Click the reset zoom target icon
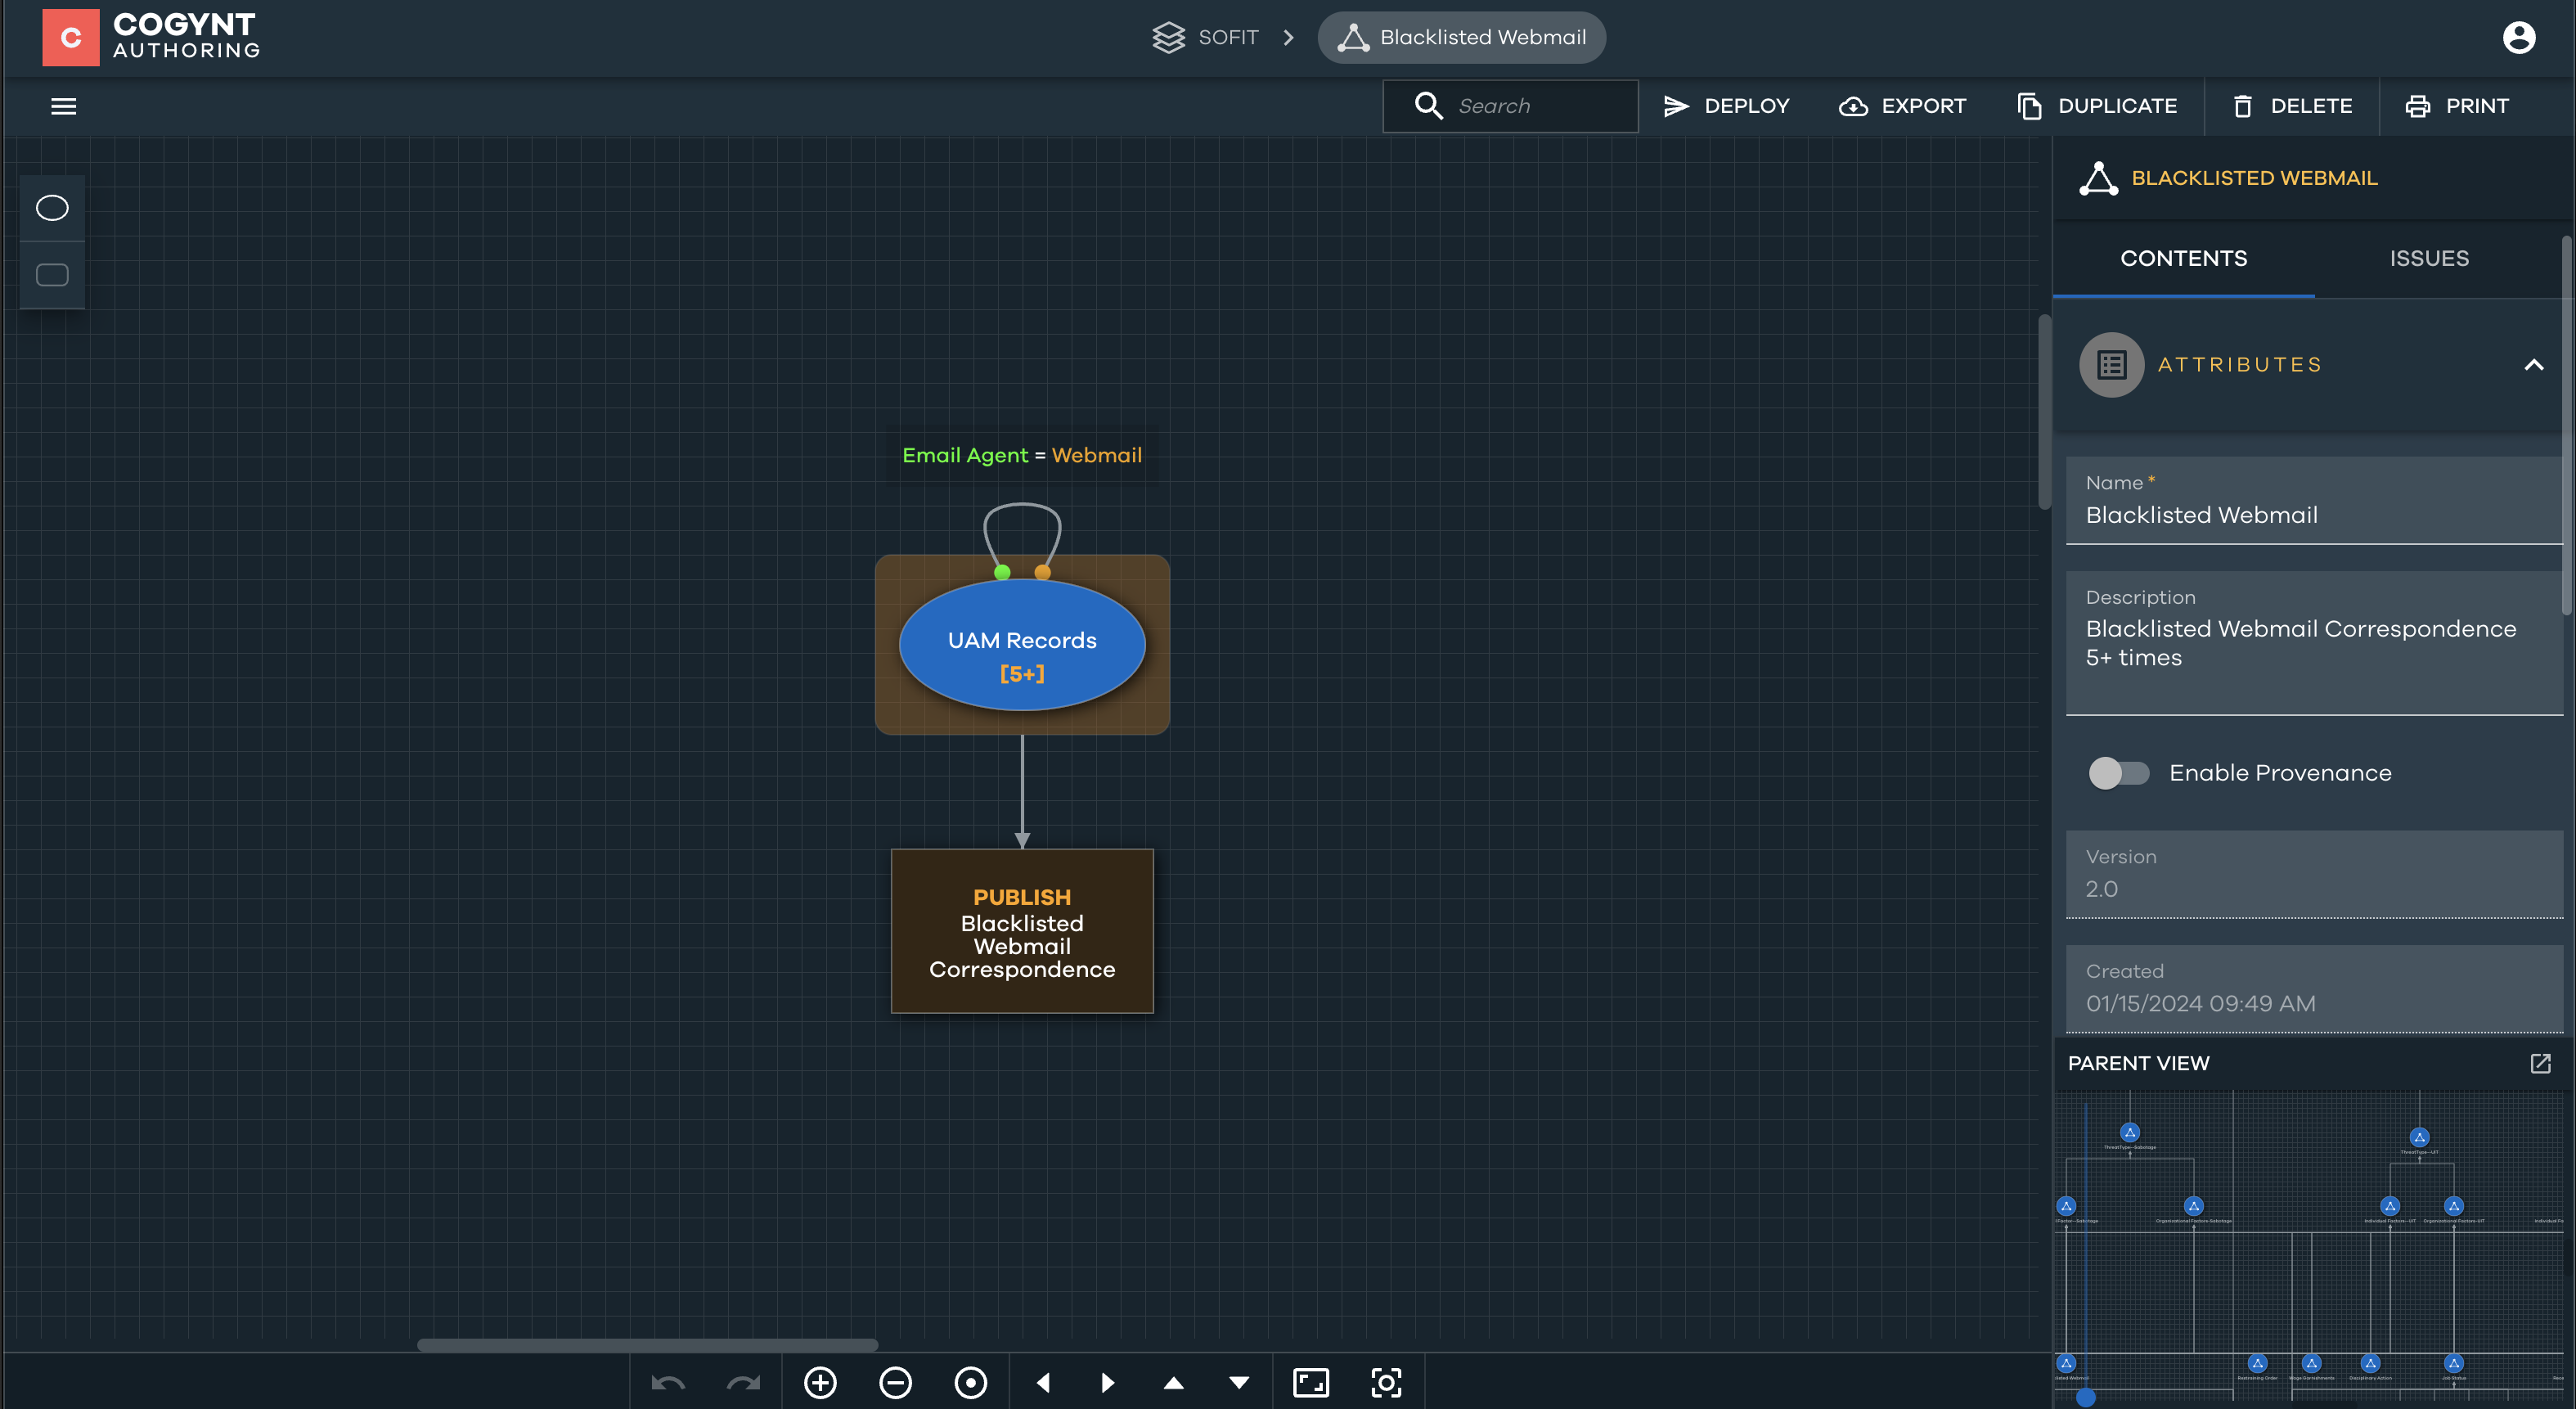Image resolution: width=2576 pixels, height=1409 pixels. [x=970, y=1382]
